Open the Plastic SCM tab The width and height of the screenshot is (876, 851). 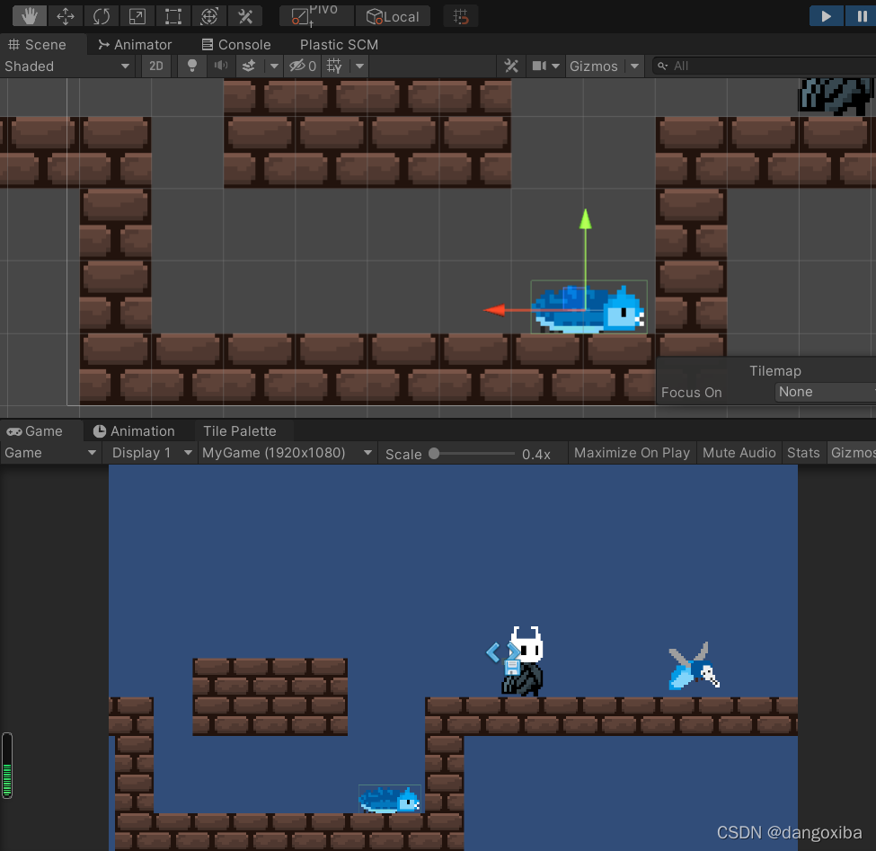click(339, 45)
